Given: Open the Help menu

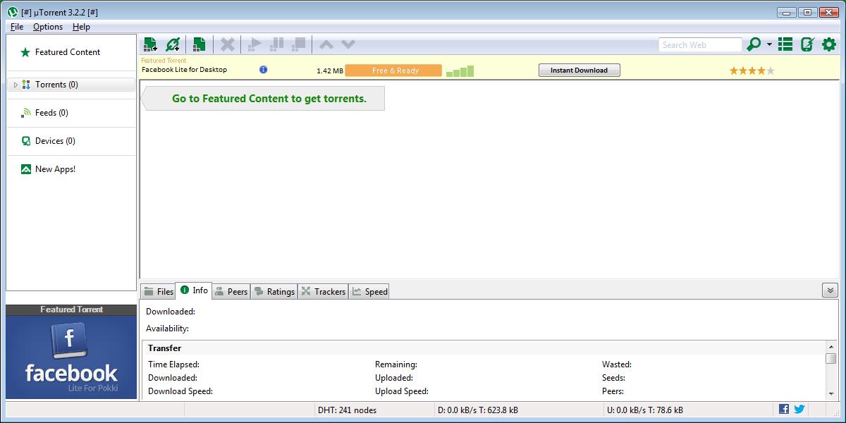Looking at the screenshot, I should pos(81,27).
